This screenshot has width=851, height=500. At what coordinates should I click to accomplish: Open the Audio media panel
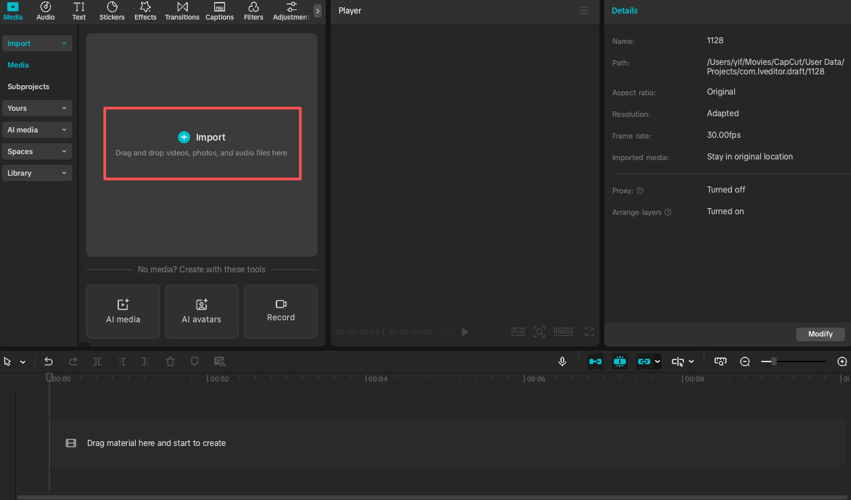click(45, 11)
